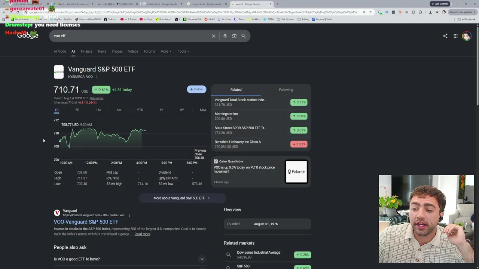Reload the current page
This screenshot has height=269, width=479.
point(18,12)
